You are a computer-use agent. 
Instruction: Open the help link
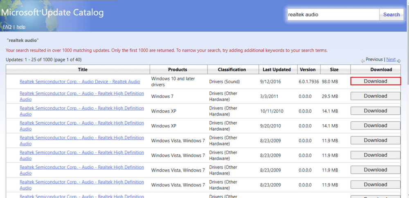coord(21,27)
